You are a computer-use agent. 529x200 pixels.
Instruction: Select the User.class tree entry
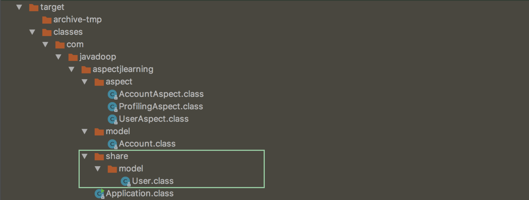(x=153, y=181)
